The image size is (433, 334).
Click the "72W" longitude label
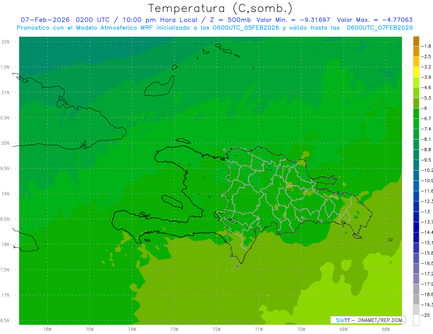216,329
